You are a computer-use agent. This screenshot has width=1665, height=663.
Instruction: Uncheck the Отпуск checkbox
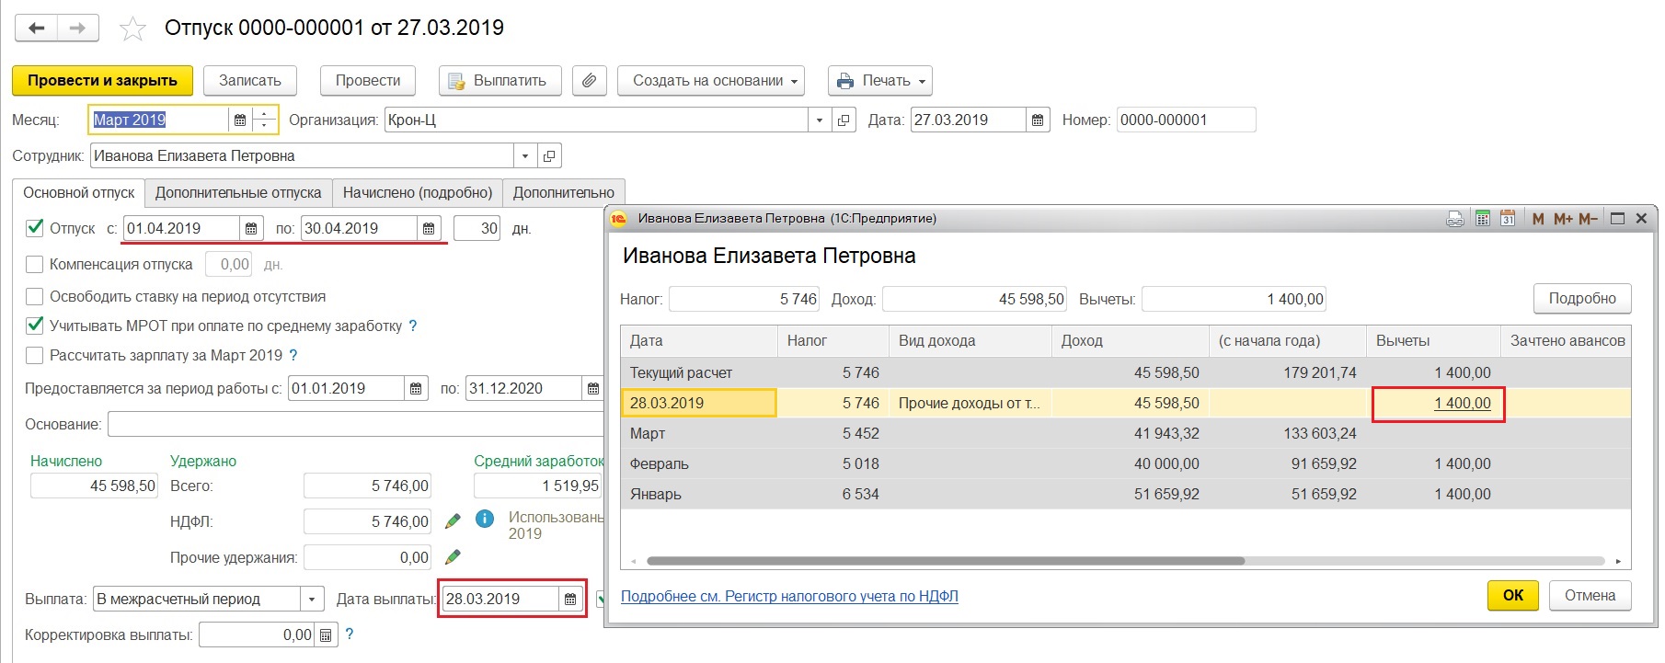[x=35, y=228]
